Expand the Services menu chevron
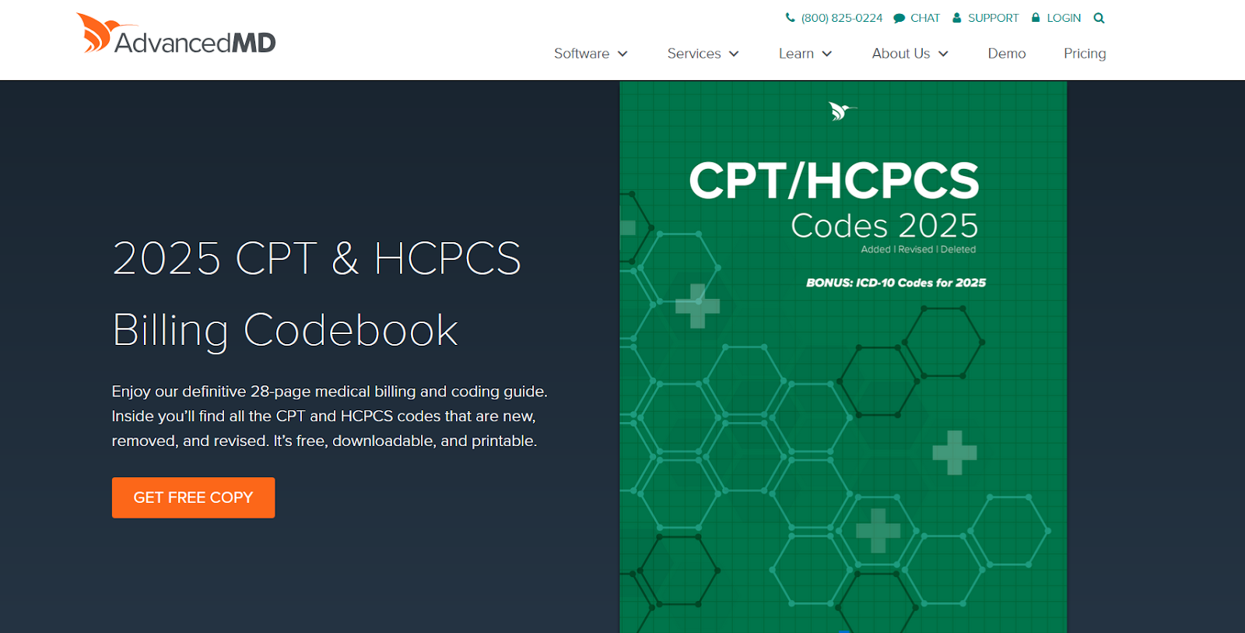Image resolution: width=1245 pixels, height=633 pixels. tap(734, 54)
